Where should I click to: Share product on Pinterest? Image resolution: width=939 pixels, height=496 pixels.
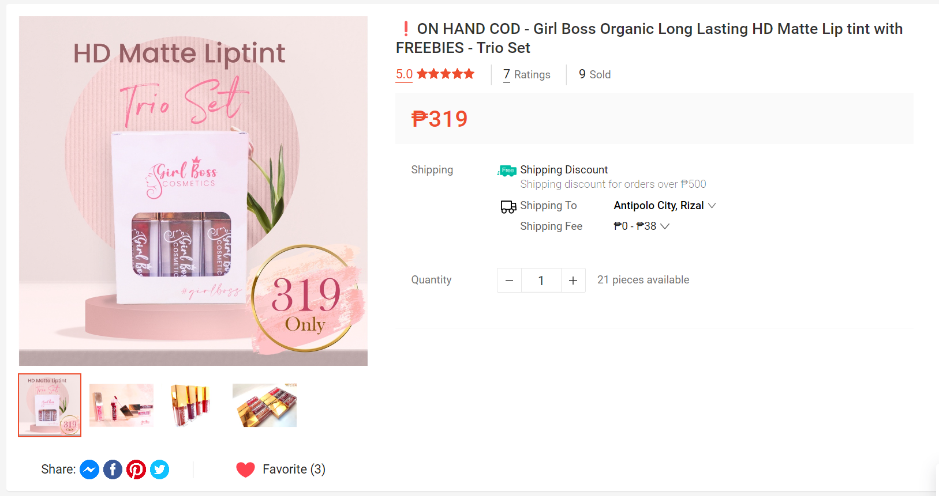click(136, 470)
